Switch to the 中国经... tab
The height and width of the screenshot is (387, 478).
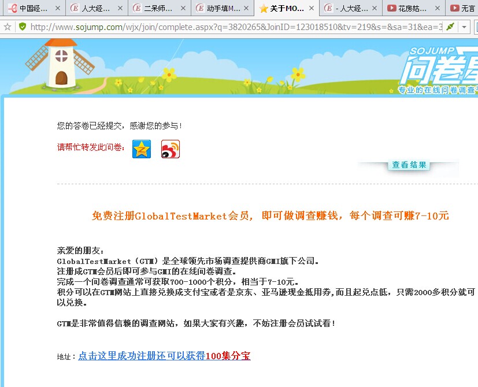point(34,9)
